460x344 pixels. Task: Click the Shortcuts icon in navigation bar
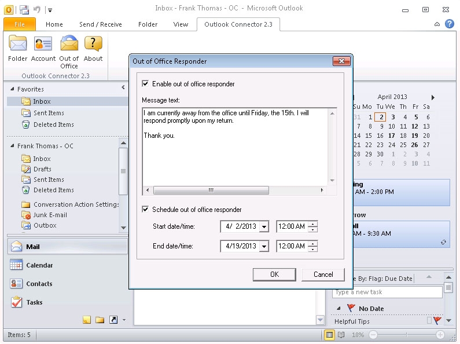pyautogui.click(x=113, y=320)
